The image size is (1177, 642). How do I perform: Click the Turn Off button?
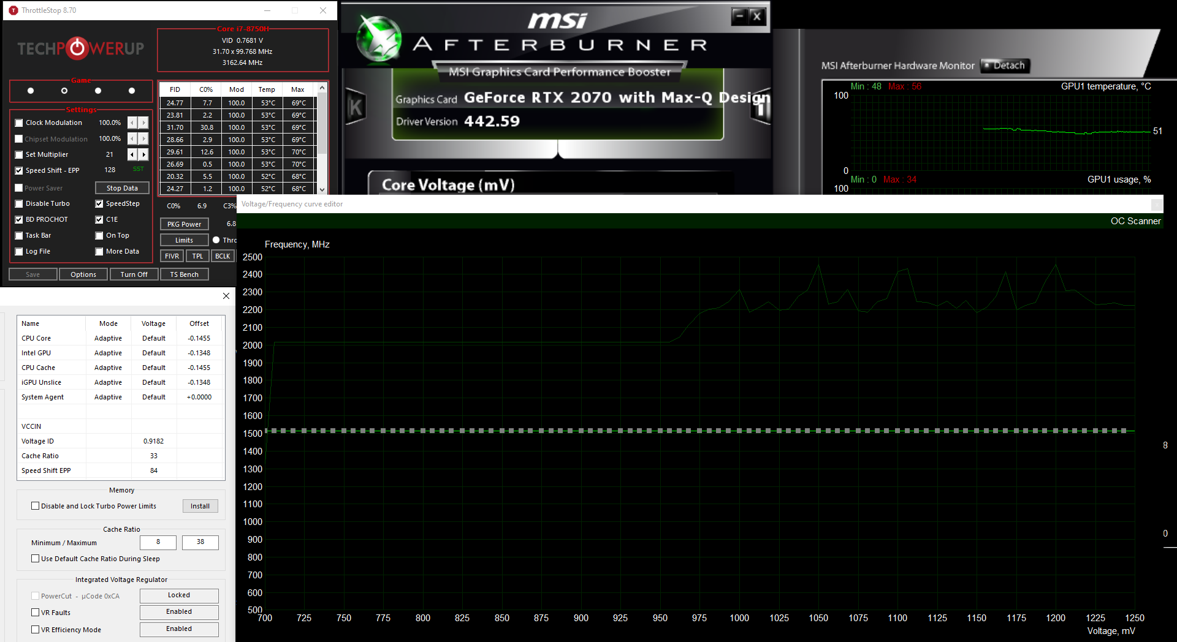pos(134,274)
